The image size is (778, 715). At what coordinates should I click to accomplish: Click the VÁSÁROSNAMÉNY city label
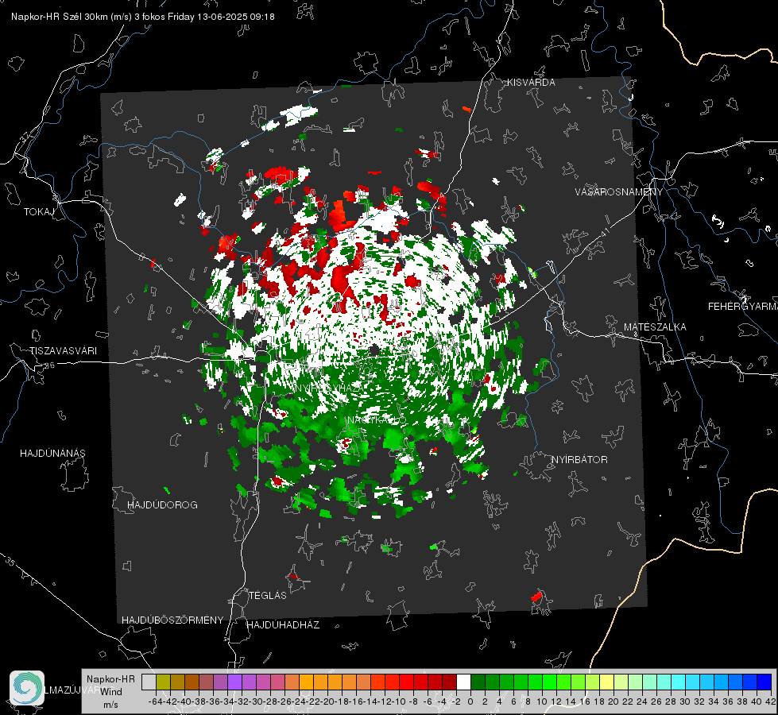point(619,192)
